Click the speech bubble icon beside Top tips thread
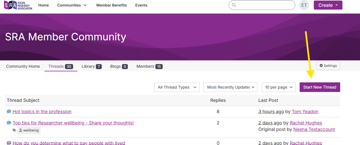 [9, 123]
